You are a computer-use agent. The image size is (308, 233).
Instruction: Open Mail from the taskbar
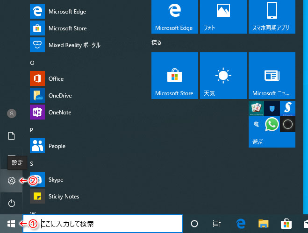click(305, 224)
